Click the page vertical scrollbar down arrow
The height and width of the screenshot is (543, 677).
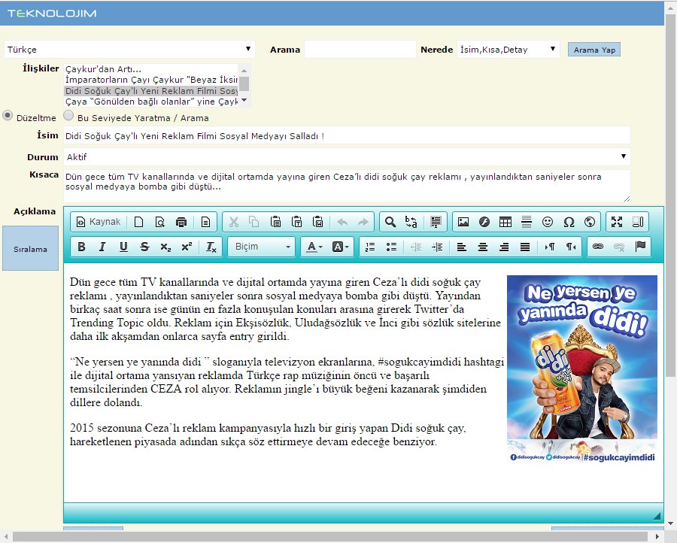point(670,523)
